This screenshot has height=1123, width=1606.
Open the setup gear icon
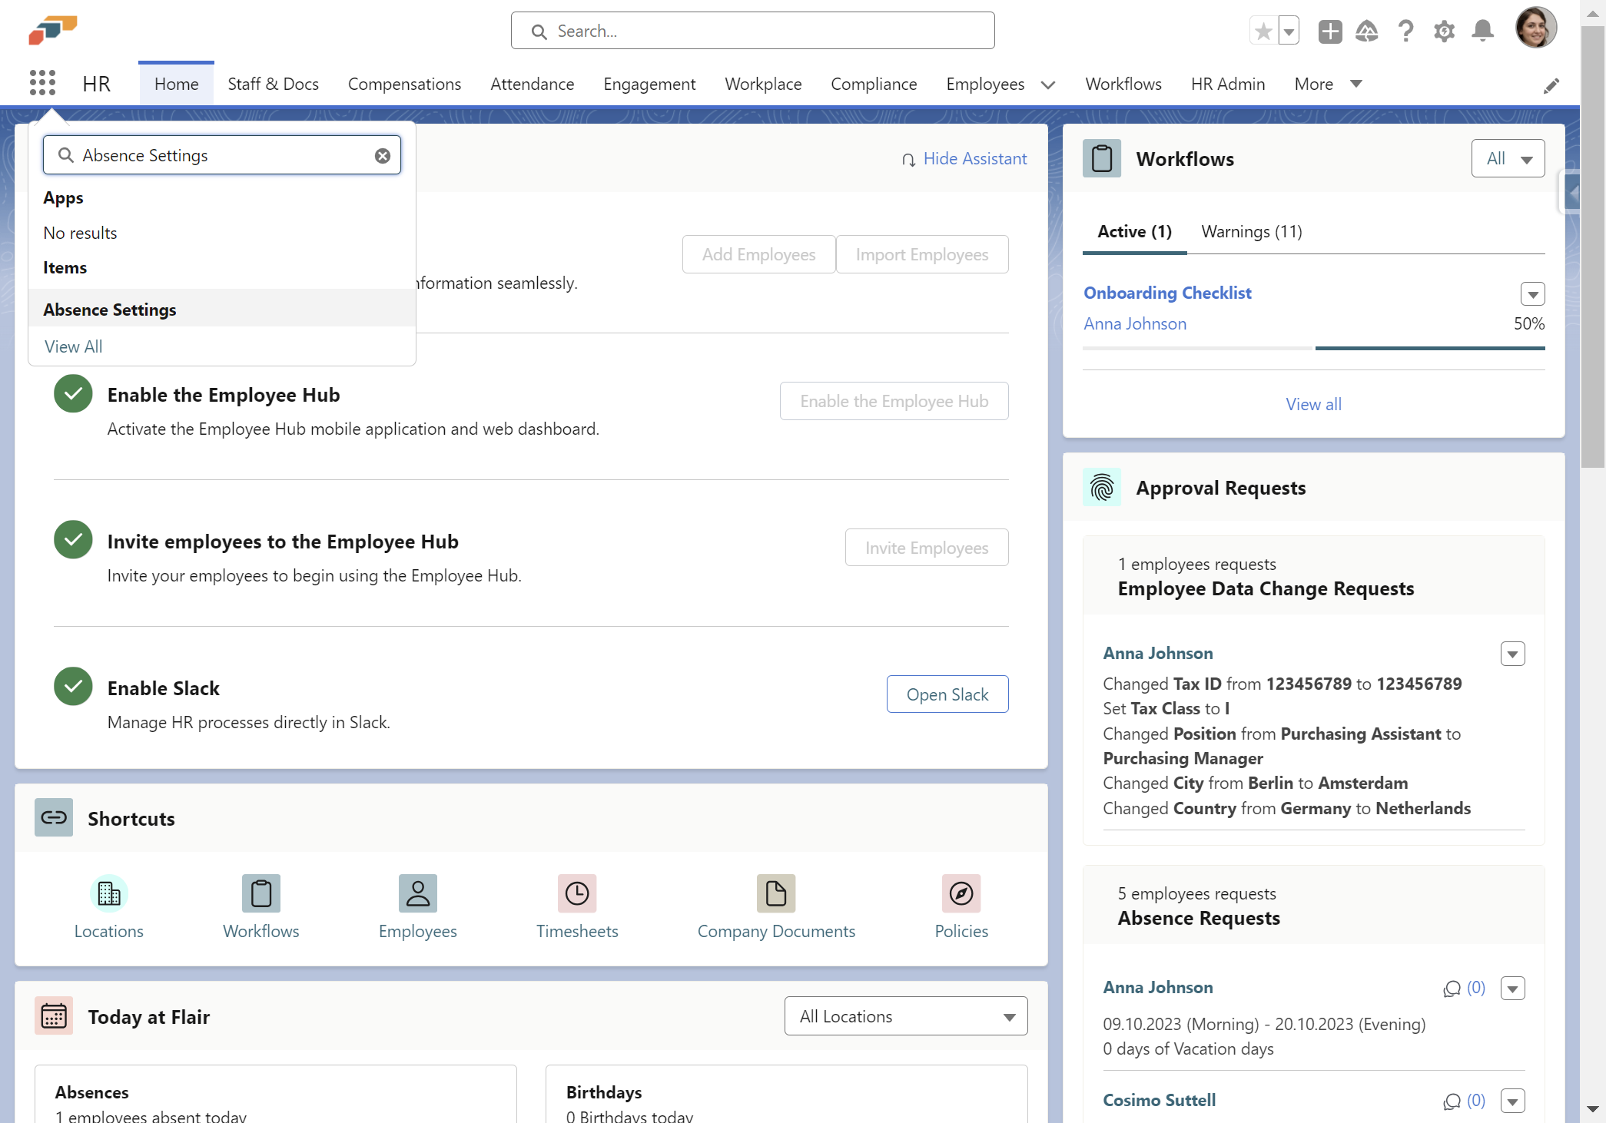[1444, 31]
